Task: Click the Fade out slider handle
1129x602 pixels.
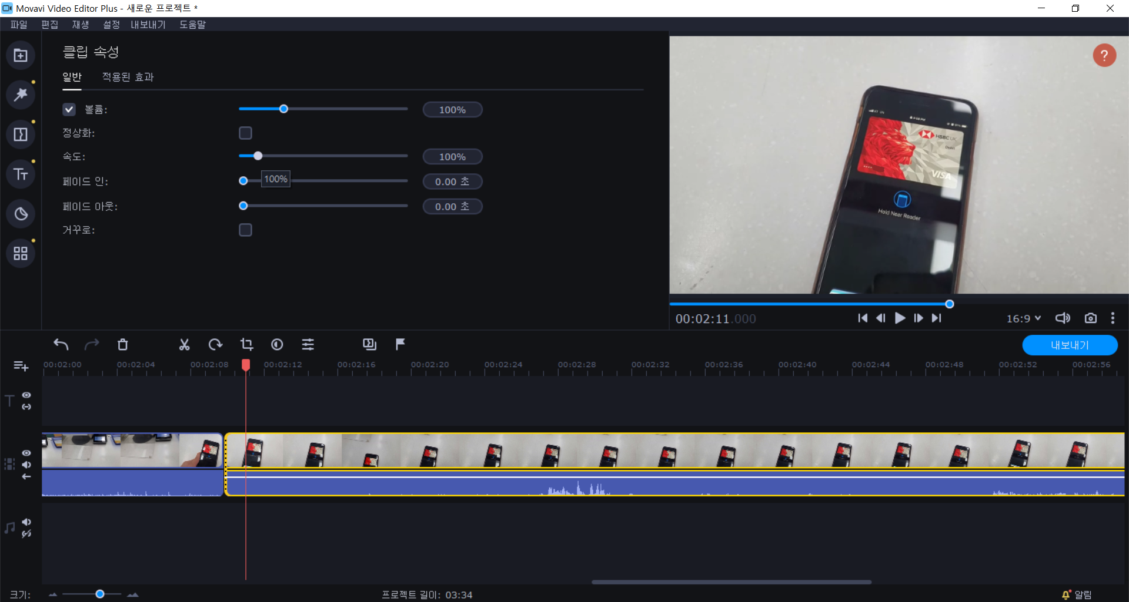Action: 243,206
